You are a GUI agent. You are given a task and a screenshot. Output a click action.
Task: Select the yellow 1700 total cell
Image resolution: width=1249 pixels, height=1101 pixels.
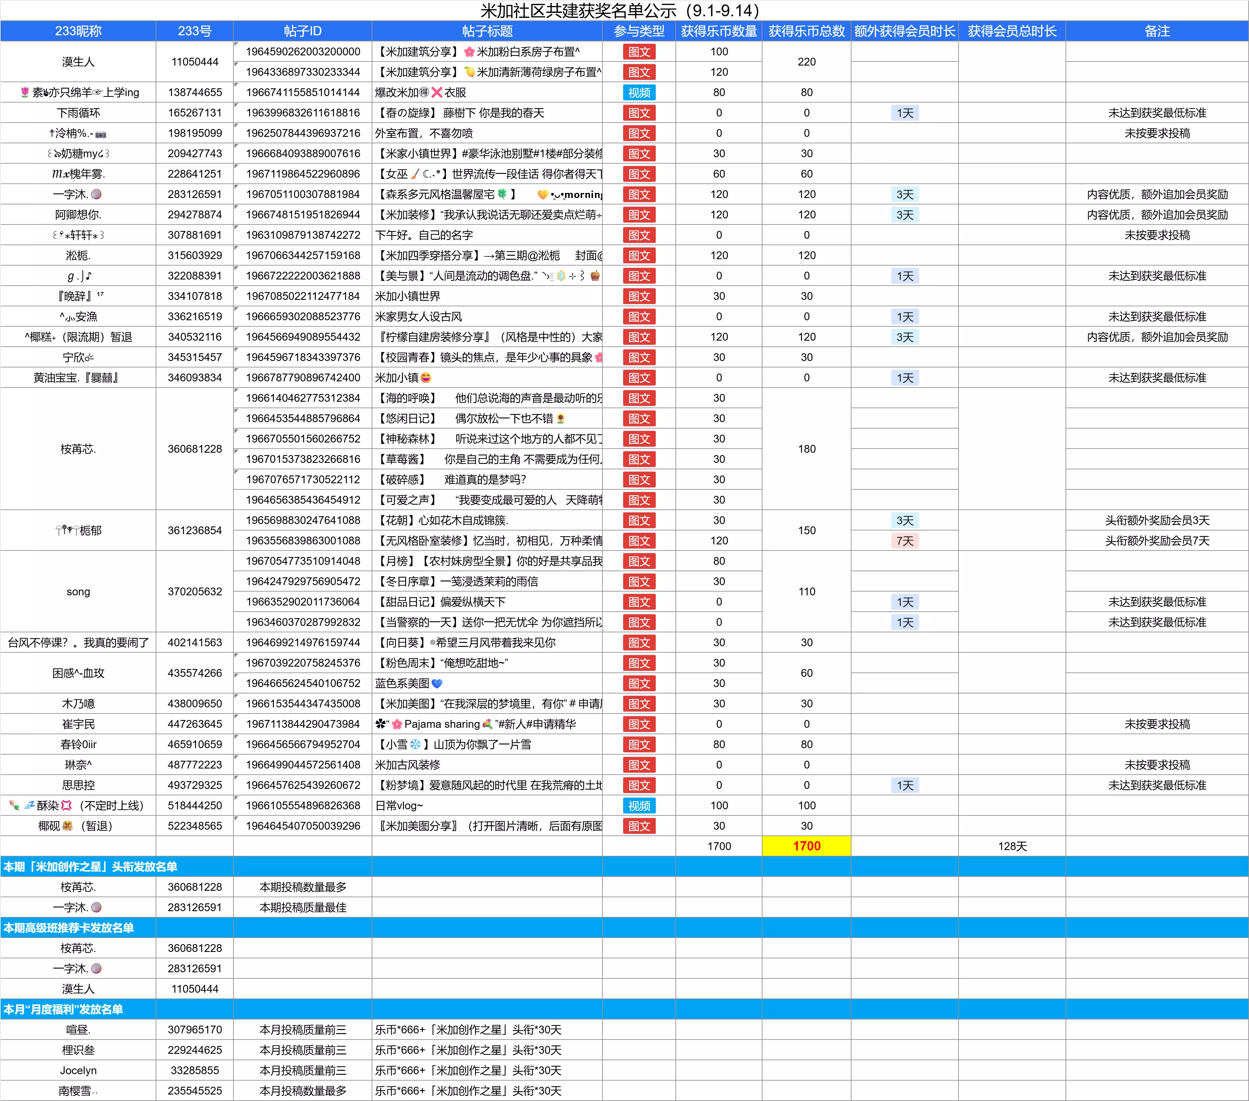pos(806,846)
